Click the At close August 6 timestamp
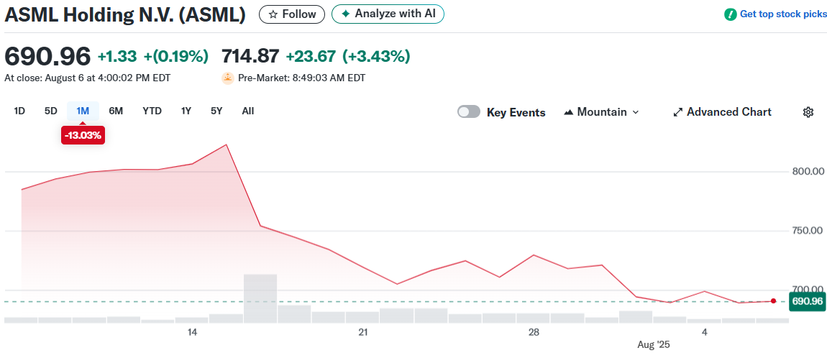Screen dimensions: 827x353 [88, 78]
